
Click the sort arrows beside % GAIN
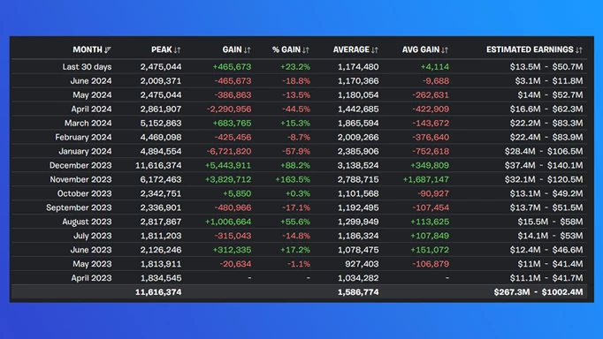[306, 50]
